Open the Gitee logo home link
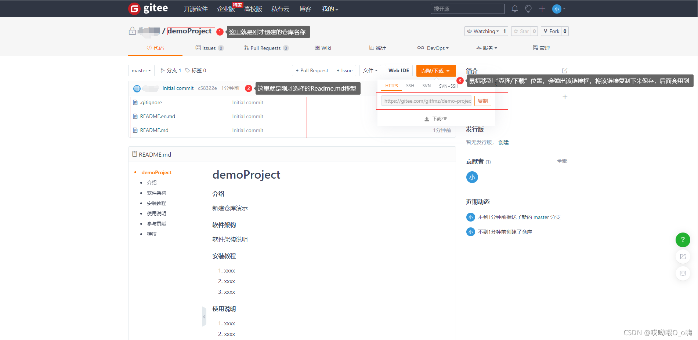This screenshot has width=698, height=340. 148,8
